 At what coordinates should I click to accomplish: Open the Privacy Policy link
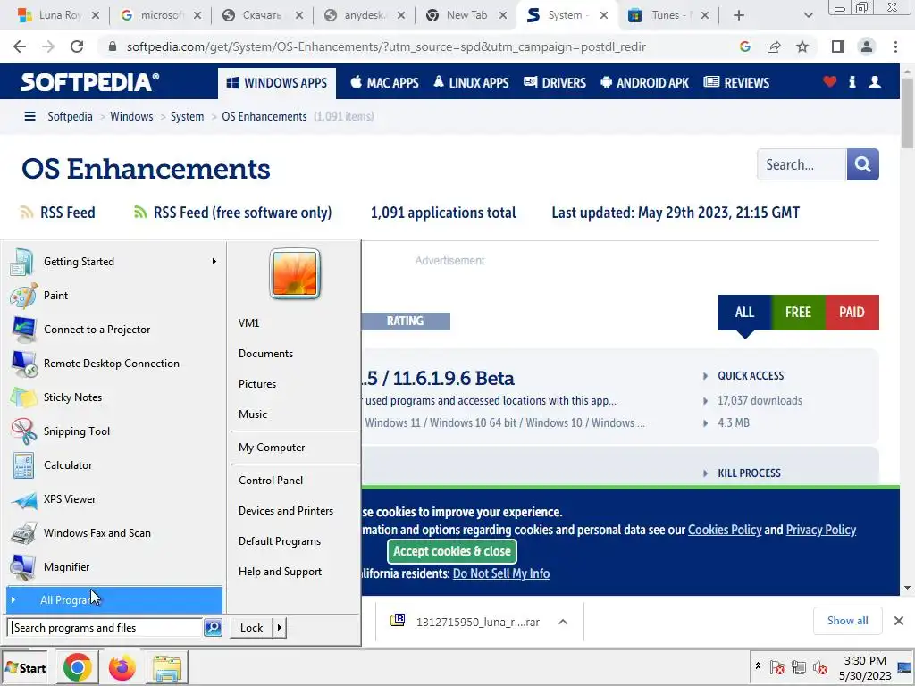click(821, 530)
